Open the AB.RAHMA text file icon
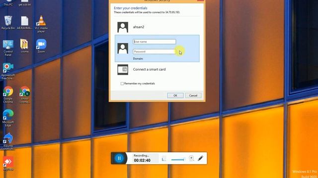Viewport: 318px width, 178px height. pyautogui.click(x=24, y=23)
